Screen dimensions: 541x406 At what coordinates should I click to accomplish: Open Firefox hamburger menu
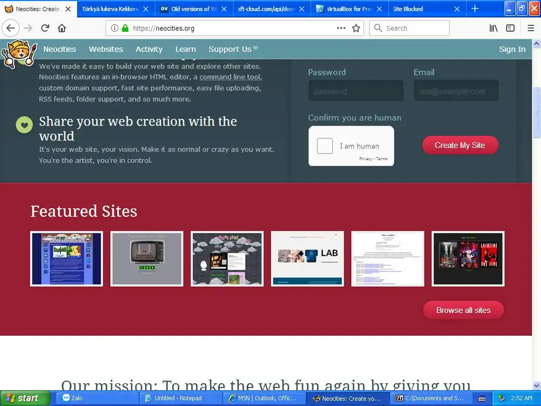(x=531, y=28)
